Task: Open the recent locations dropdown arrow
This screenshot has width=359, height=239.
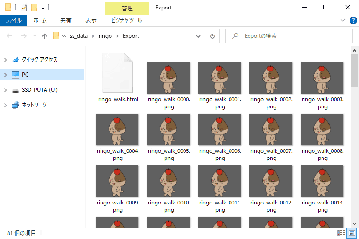Action: click(x=35, y=36)
